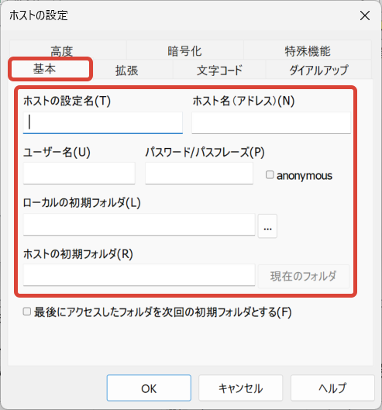Image resolution: width=382 pixels, height=410 pixels.
Task: Confirm settings with the OK button
Action: [x=149, y=388]
